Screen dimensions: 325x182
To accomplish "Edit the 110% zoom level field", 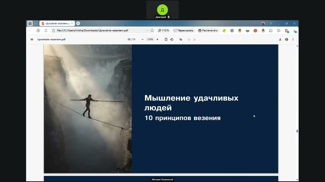I will pos(150,39).
